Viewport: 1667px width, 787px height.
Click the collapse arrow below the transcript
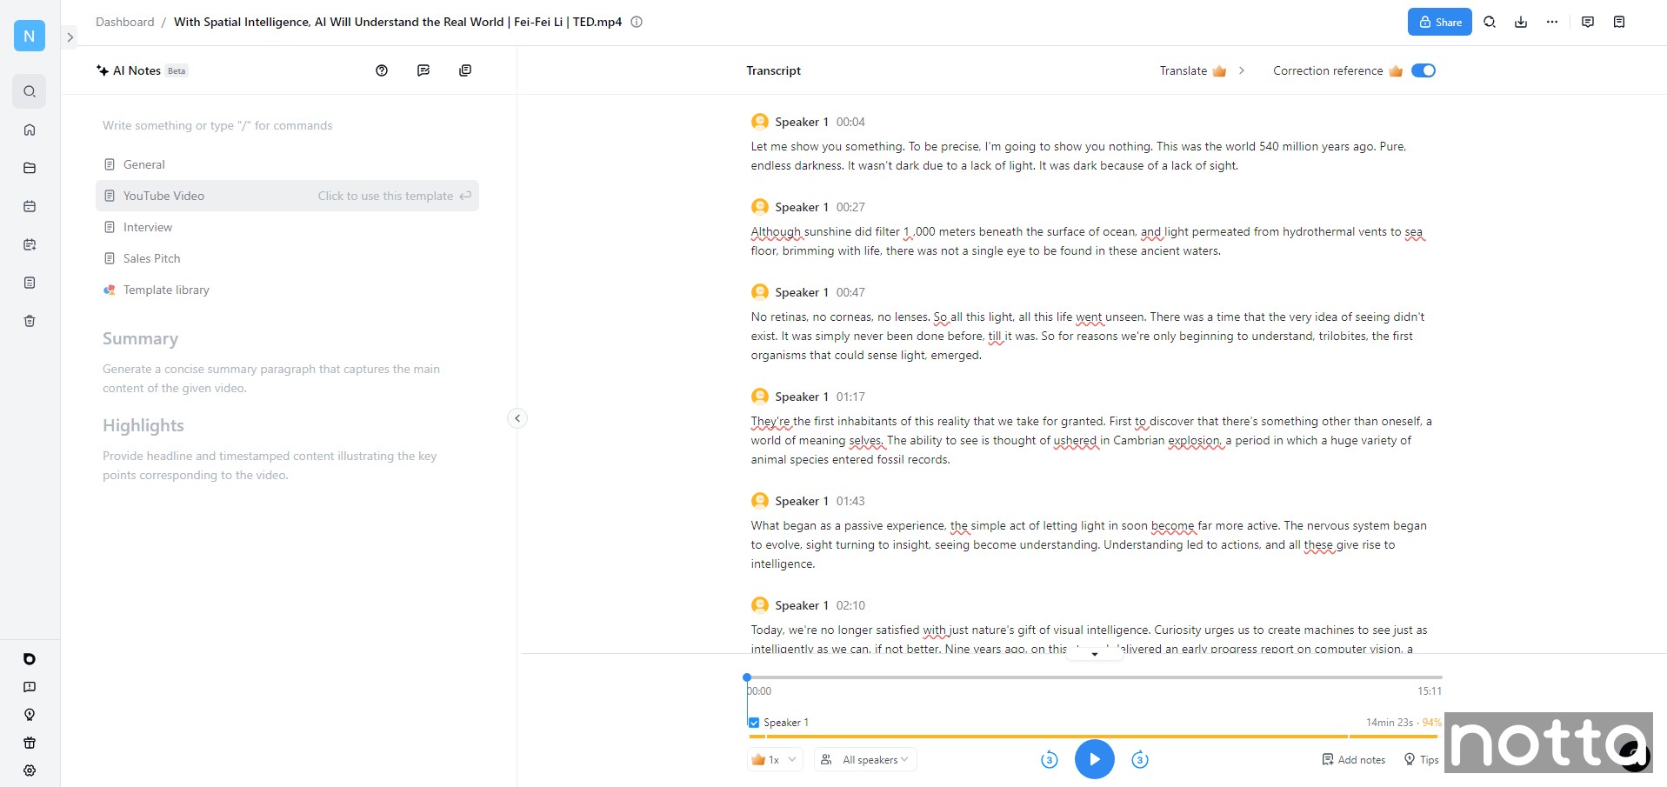[1095, 653]
